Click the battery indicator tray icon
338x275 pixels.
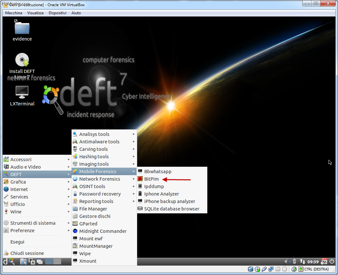pyautogui.click(x=295, y=261)
